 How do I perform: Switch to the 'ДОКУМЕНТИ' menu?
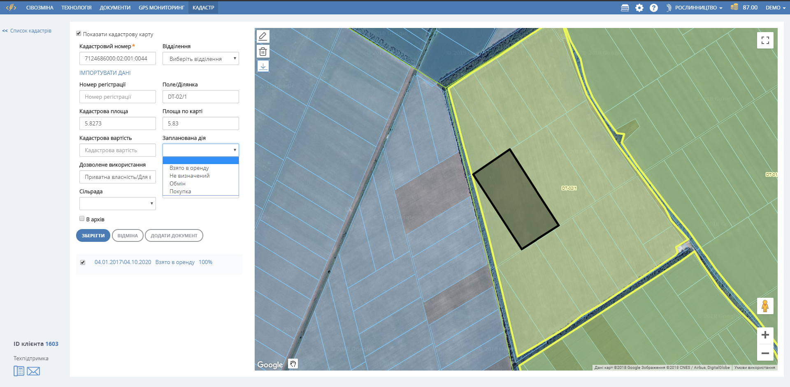[115, 8]
